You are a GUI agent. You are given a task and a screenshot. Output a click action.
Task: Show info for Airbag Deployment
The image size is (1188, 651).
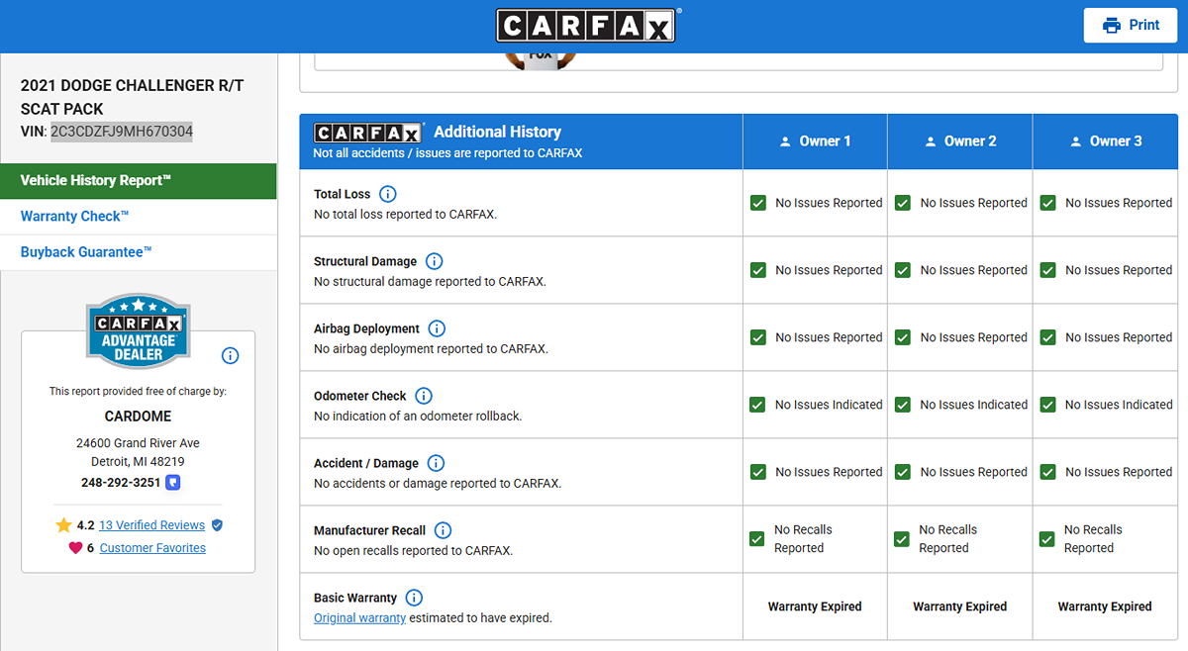437,328
